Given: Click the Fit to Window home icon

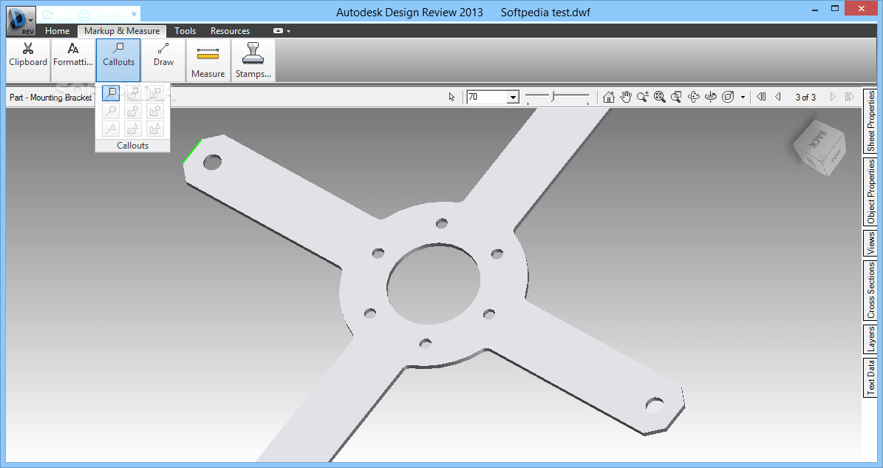Looking at the screenshot, I should click(609, 97).
